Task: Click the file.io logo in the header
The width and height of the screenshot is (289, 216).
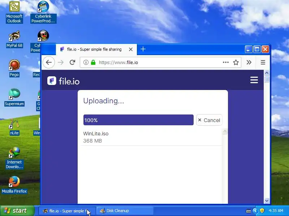Action: [64, 81]
